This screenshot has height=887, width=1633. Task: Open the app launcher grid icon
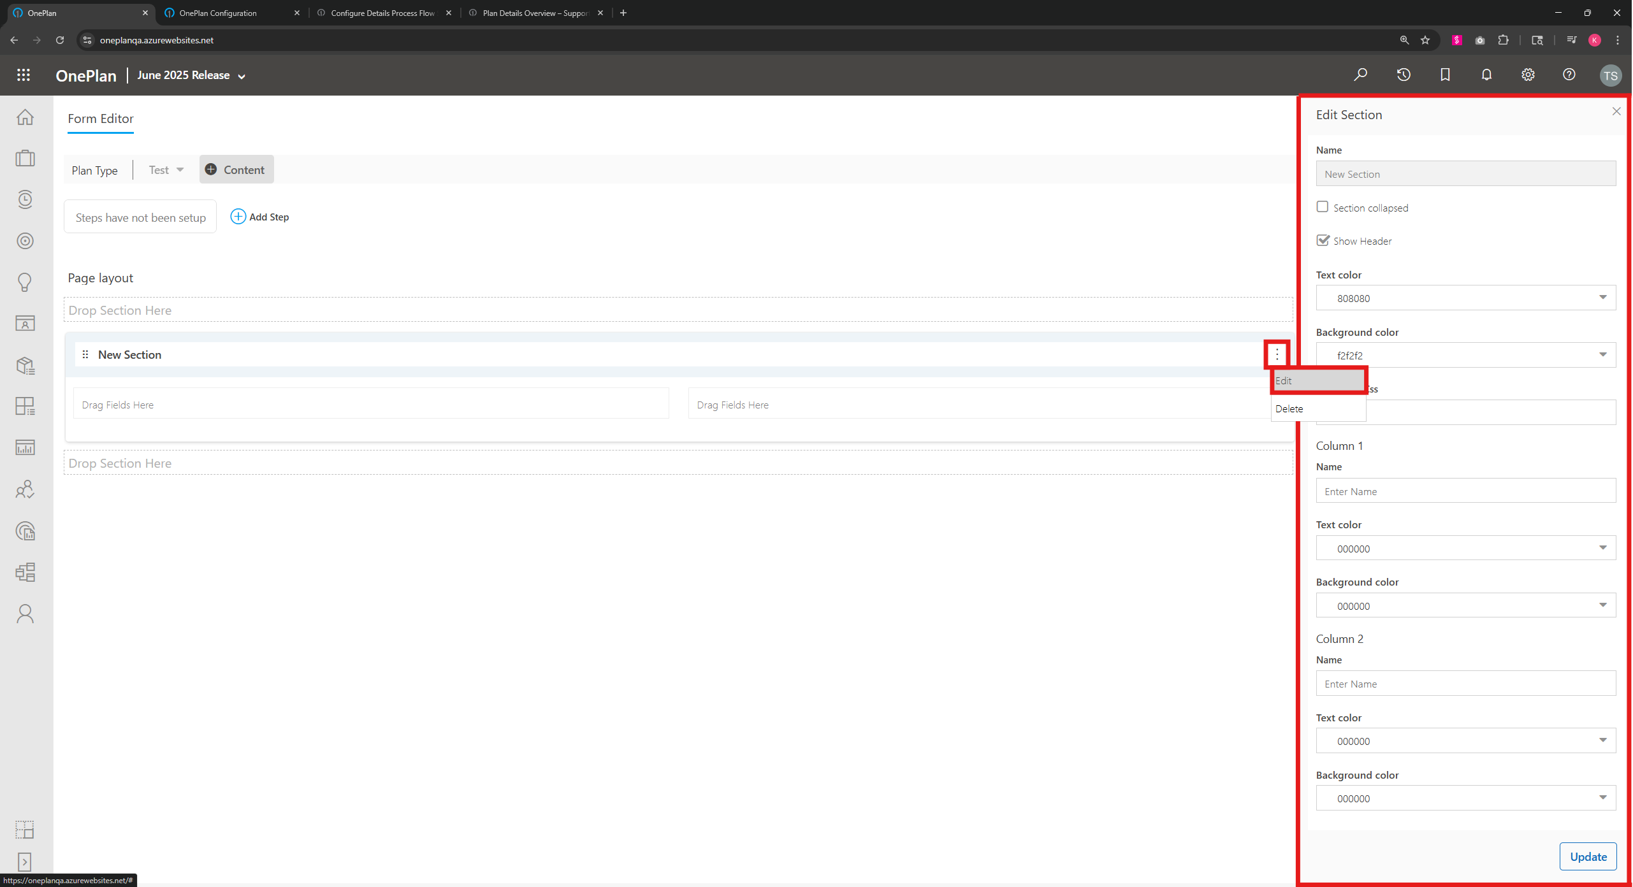24,75
